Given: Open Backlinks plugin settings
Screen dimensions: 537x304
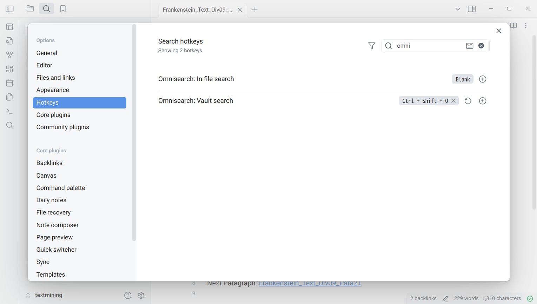Looking at the screenshot, I should pos(80,163).
